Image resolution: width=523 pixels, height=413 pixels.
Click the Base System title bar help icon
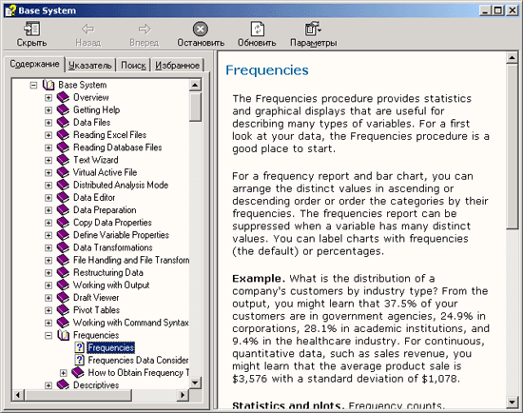pyautogui.click(x=10, y=10)
